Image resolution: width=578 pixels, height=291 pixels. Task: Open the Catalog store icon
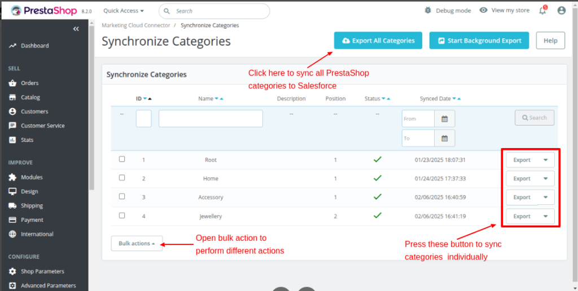pos(12,97)
